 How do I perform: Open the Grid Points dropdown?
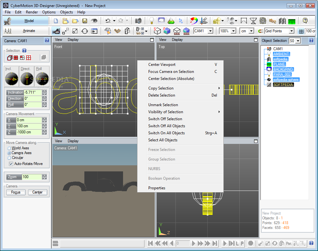pyautogui.click(x=291, y=31)
